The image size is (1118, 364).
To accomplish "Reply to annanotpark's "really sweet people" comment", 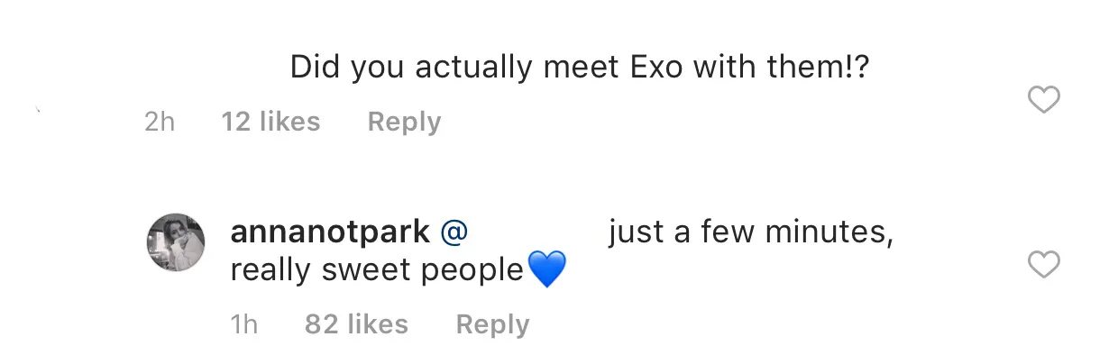I will coord(492,324).
